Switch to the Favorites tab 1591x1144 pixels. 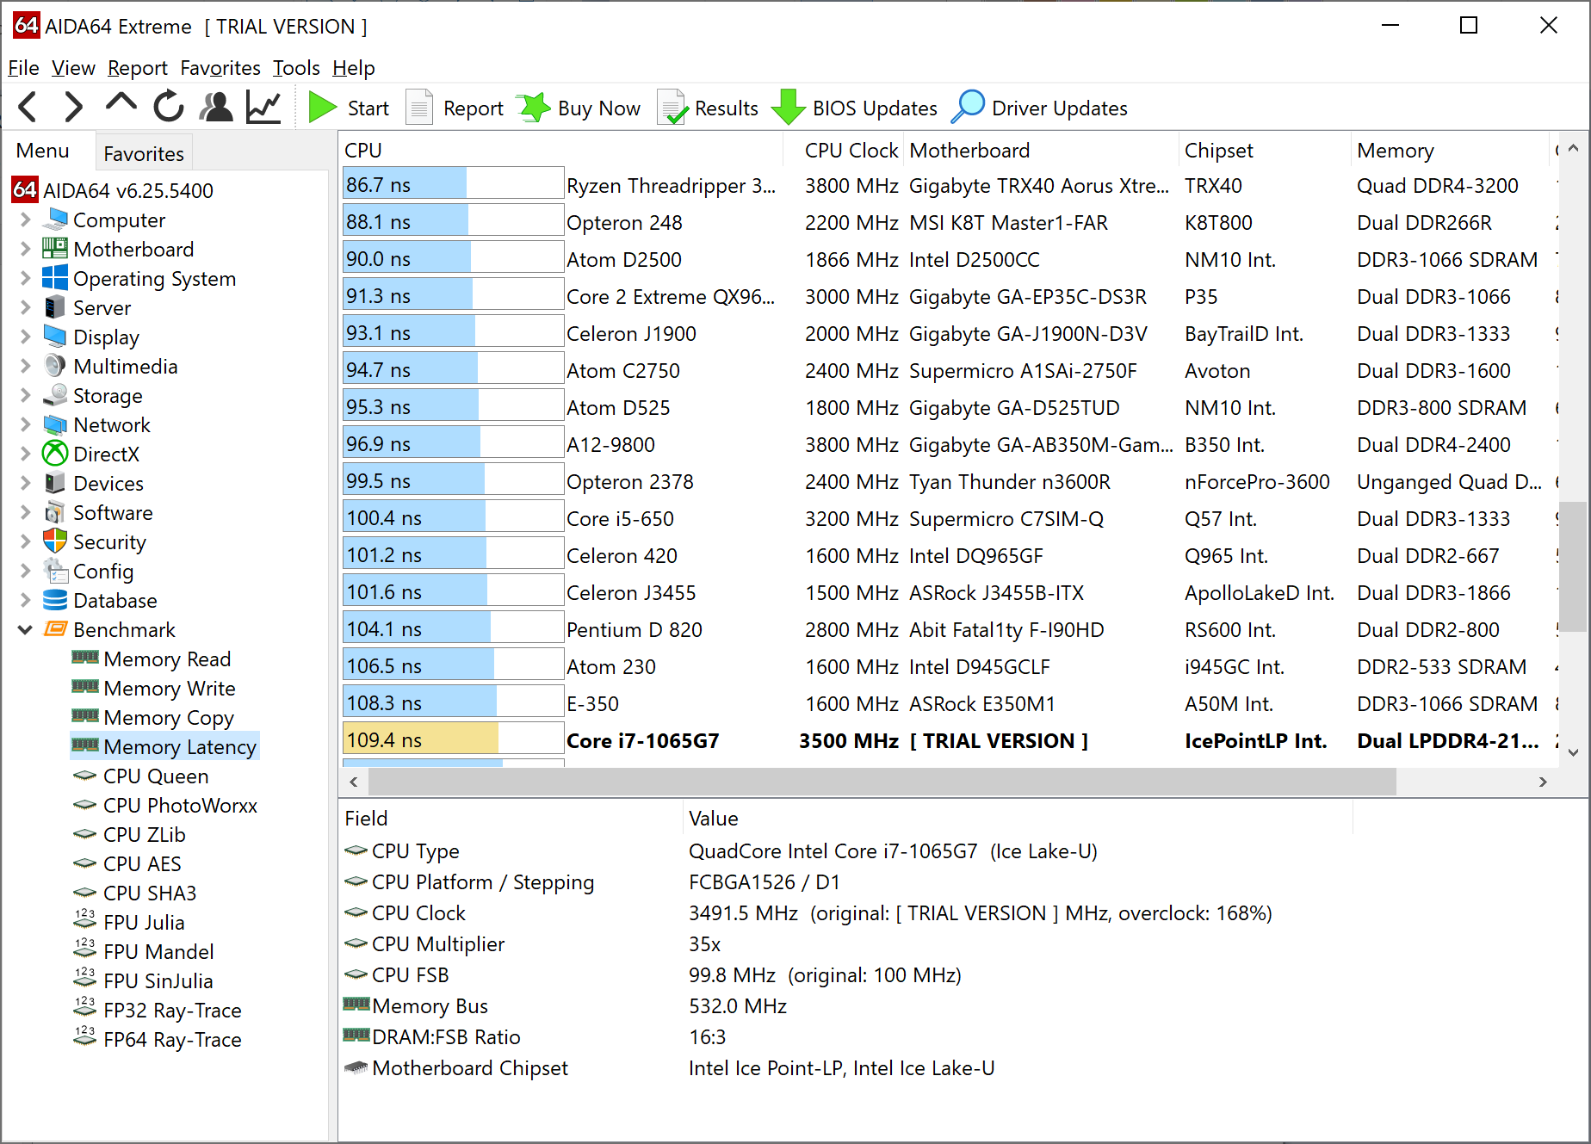[x=144, y=153]
